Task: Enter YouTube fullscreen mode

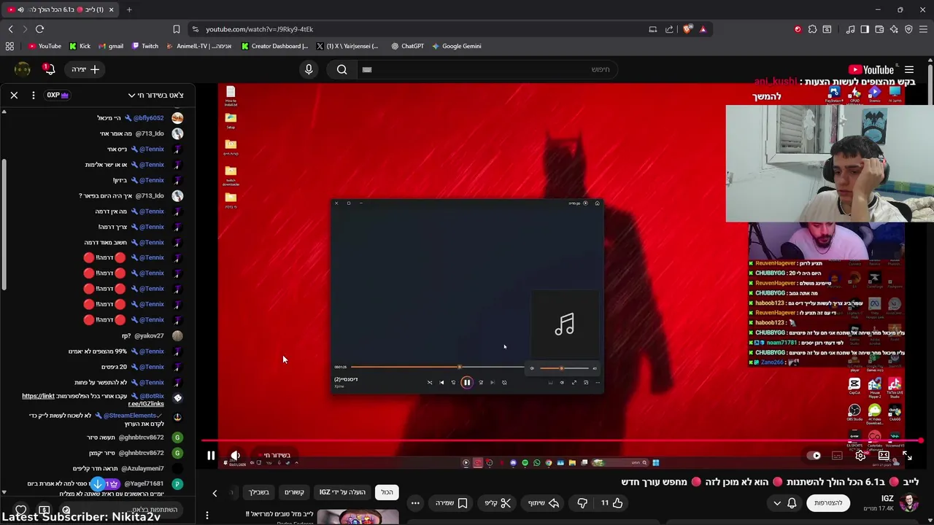Action: tap(907, 456)
